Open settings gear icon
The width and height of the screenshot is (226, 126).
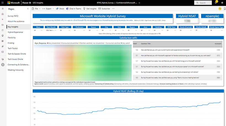(222, 3)
